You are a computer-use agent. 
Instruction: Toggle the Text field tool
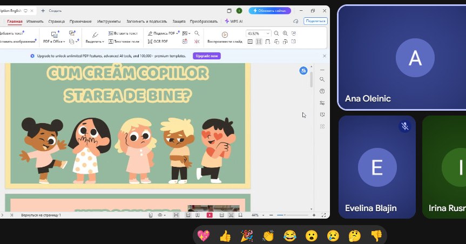click(124, 41)
